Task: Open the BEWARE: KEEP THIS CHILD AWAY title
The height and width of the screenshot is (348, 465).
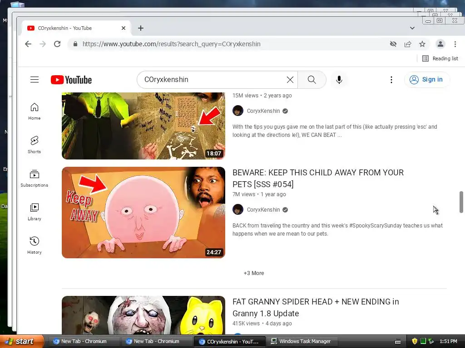Action: (x=318, y=179)
